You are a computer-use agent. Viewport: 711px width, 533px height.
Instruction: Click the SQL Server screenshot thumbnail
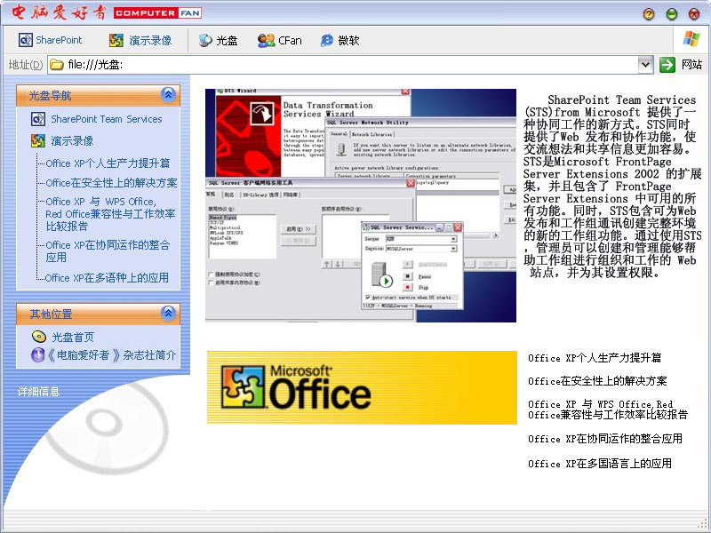click(x=361, y=205)
